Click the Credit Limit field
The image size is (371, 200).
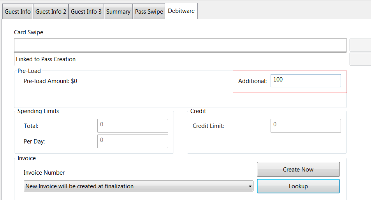coord(306,126)
